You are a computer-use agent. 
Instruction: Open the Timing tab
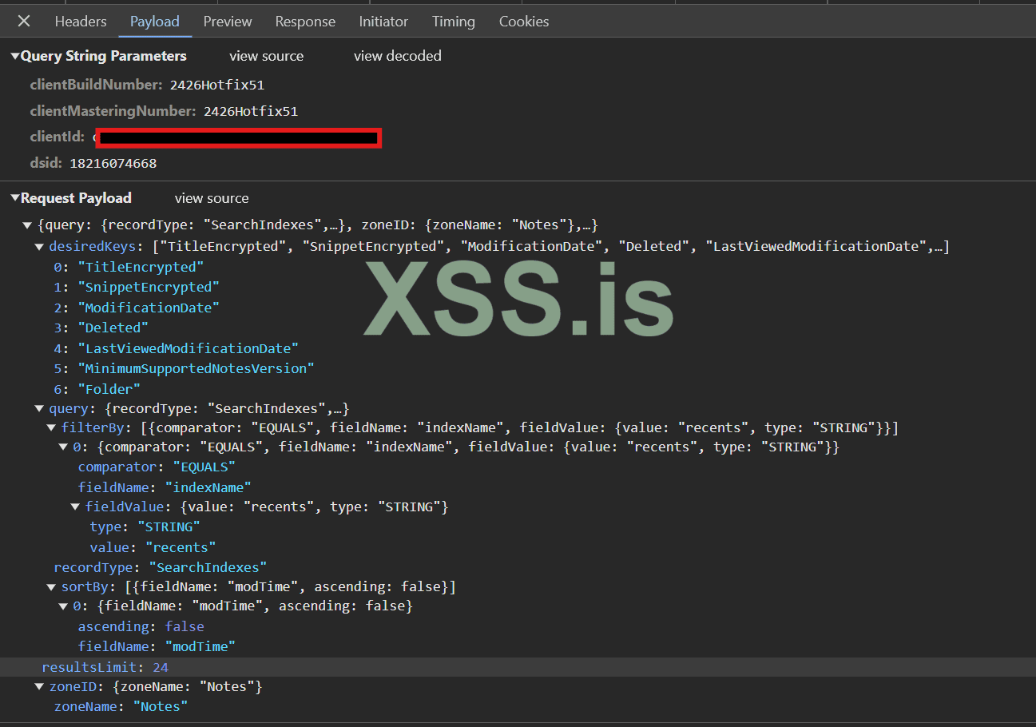pos(453,22)
